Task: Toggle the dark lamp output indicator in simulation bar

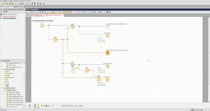Action: point(35,106)
